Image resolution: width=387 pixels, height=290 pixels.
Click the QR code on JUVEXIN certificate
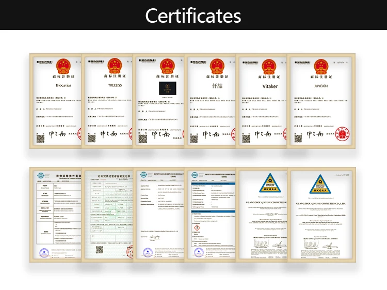tap(298, 139)
